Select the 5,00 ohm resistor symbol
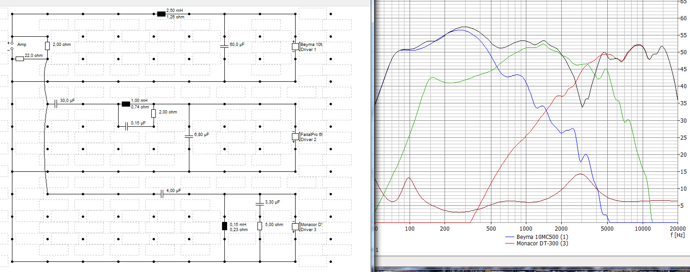This screenshot has width=690, height=272. (x=260, y=226)
